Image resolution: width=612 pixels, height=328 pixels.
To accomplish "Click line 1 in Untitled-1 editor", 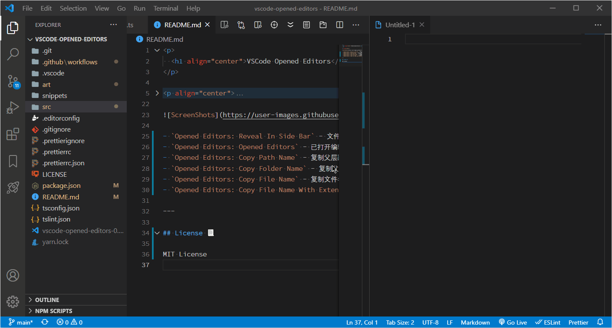I will point(493,39).
